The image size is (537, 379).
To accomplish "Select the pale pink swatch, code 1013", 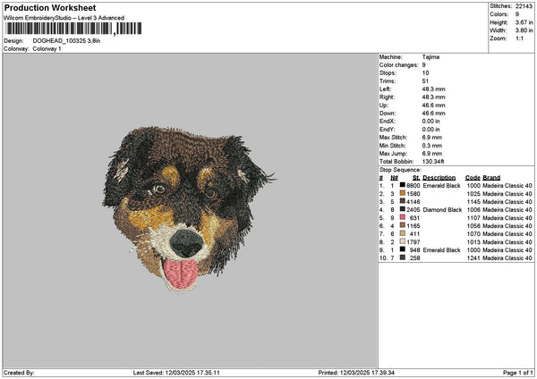I will click(x=403, y=241).
